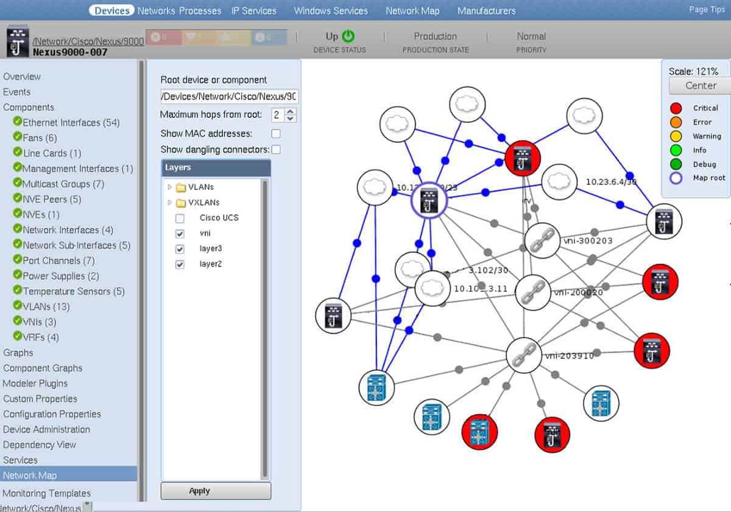The image size is (731, 512).
Task: Open Port Channels (7) component list
Action: 59,261
